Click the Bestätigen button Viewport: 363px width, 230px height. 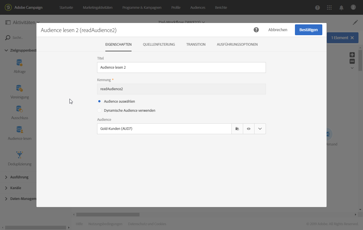click(308, 30)
